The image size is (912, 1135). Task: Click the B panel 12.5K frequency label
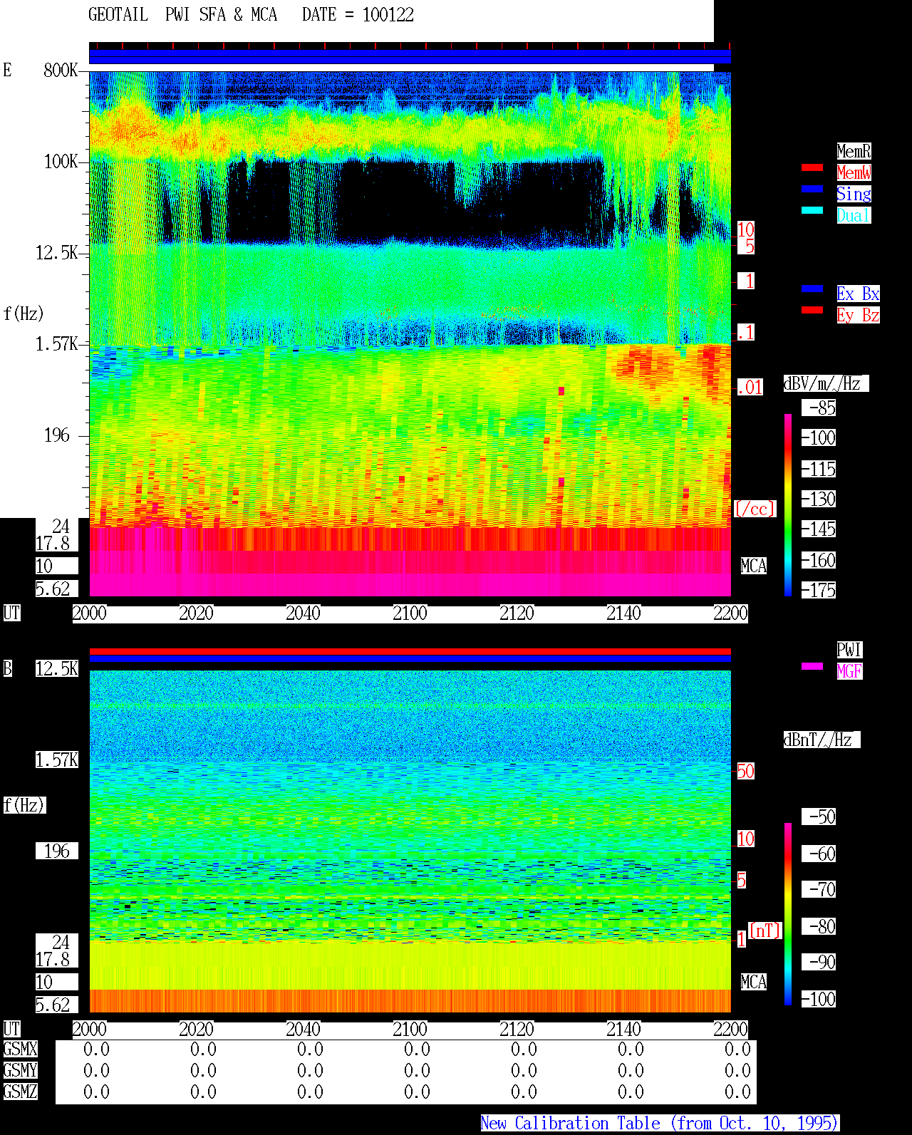pyautogui.click(x=57, y=669)
